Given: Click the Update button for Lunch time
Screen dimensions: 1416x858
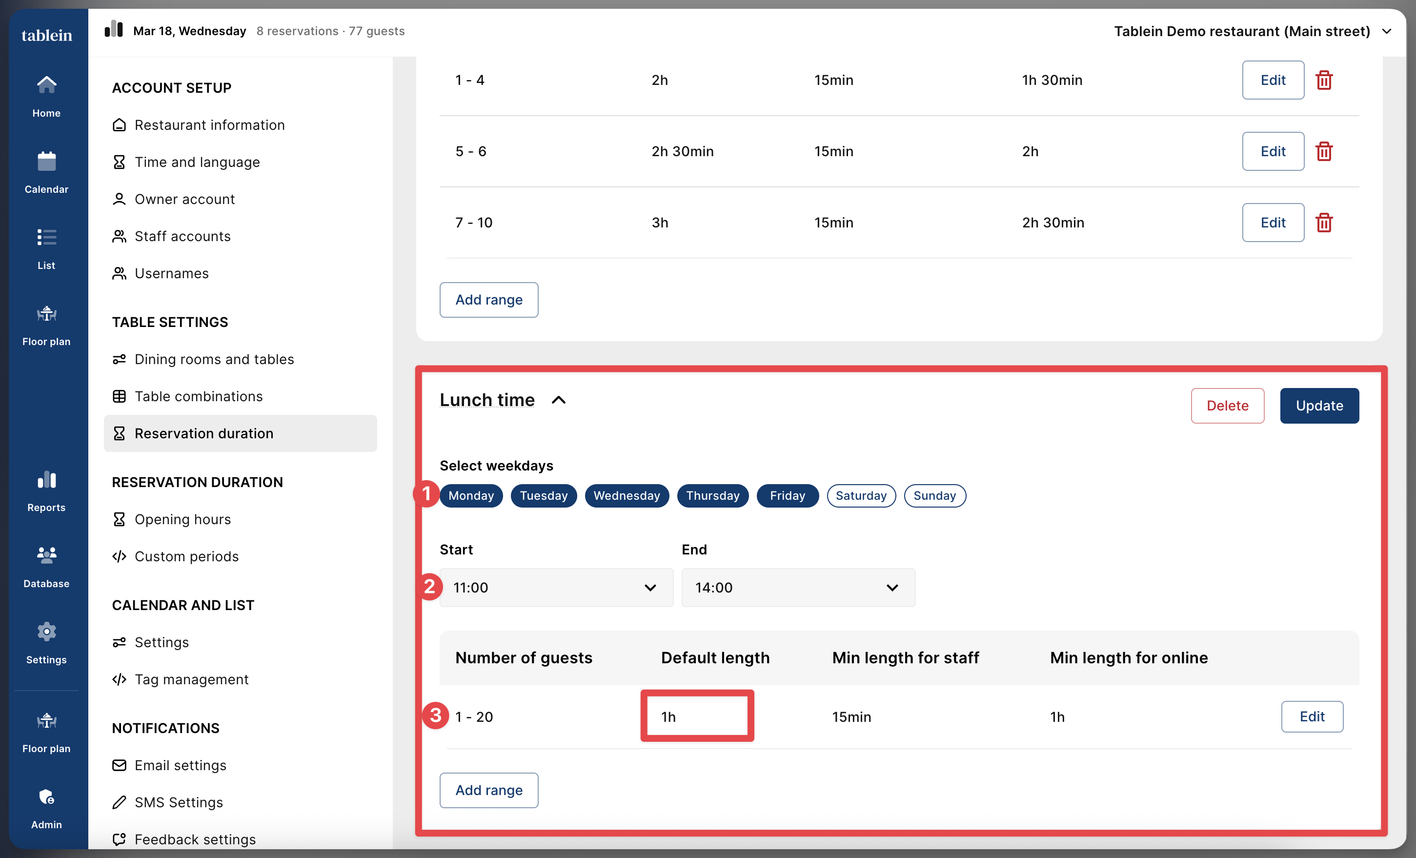Looking at the screenshot, I should pyautogui.click(x=1318, y=406).
